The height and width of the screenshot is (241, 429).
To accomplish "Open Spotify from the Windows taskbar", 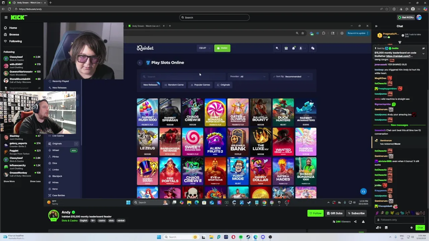I will 241,237.
